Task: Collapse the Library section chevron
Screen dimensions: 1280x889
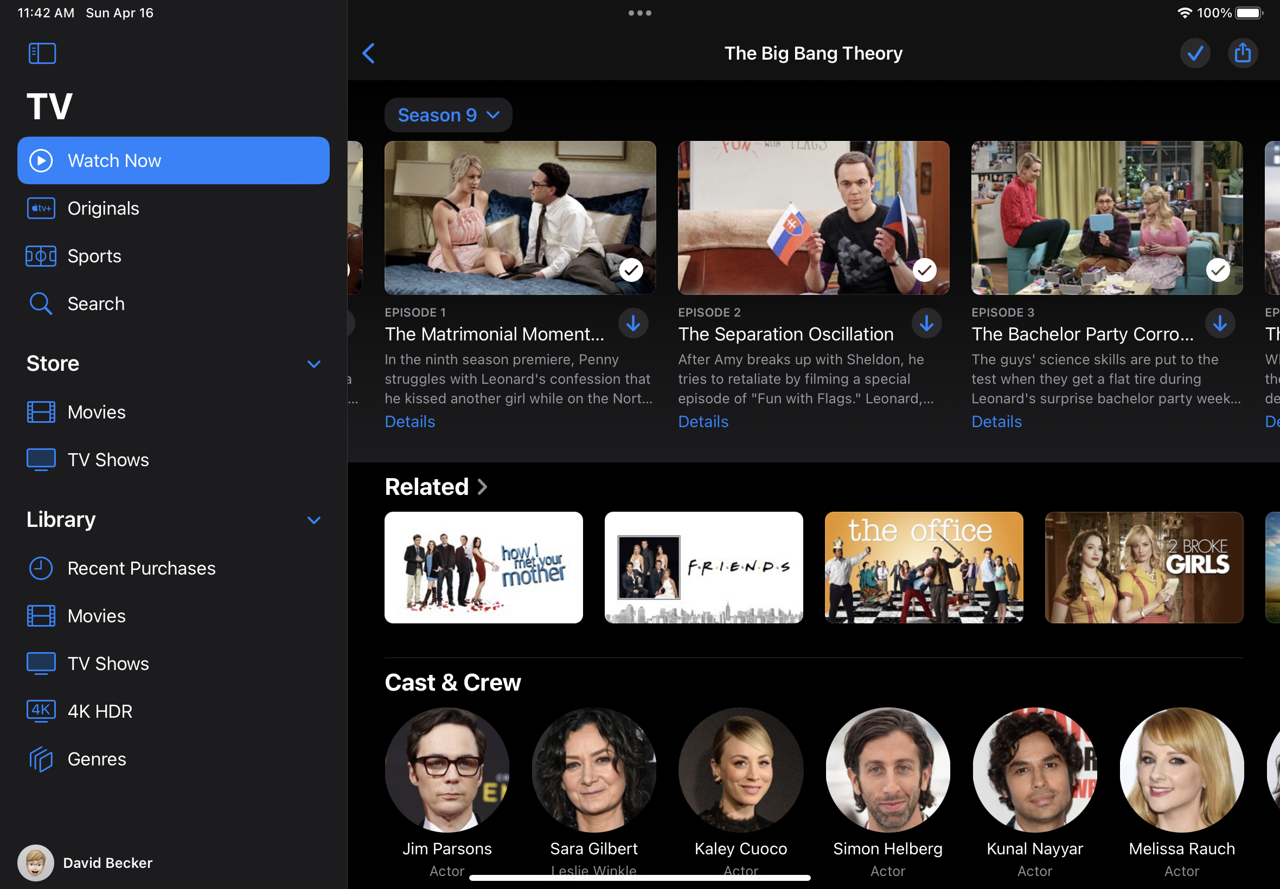Action: tap(313, 520)
